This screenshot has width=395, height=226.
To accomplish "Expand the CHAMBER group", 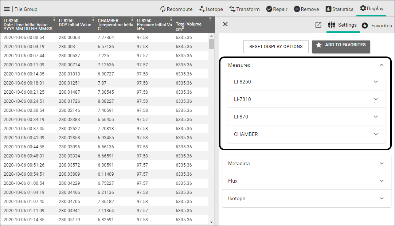I will [376, 134].
